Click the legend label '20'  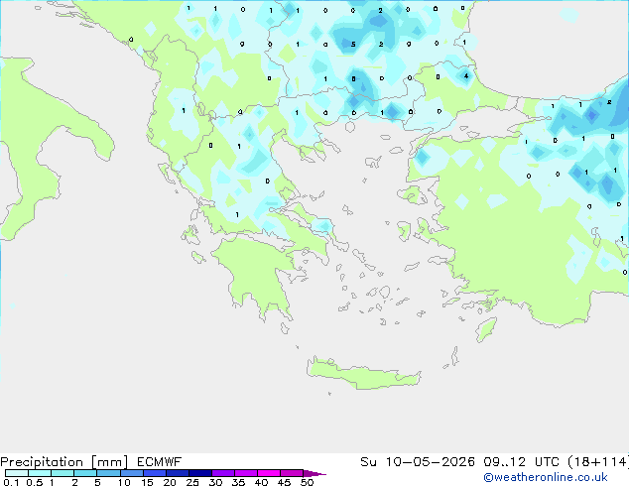[x=170, y=482]
